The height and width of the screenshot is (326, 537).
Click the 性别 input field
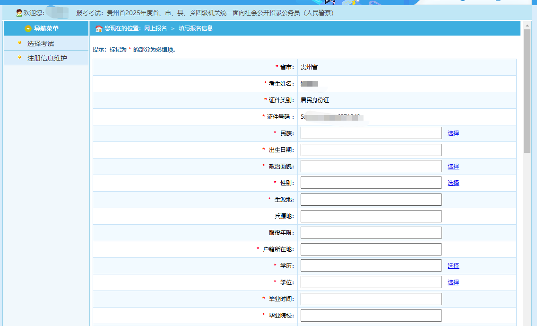click(x=371, y=183)
